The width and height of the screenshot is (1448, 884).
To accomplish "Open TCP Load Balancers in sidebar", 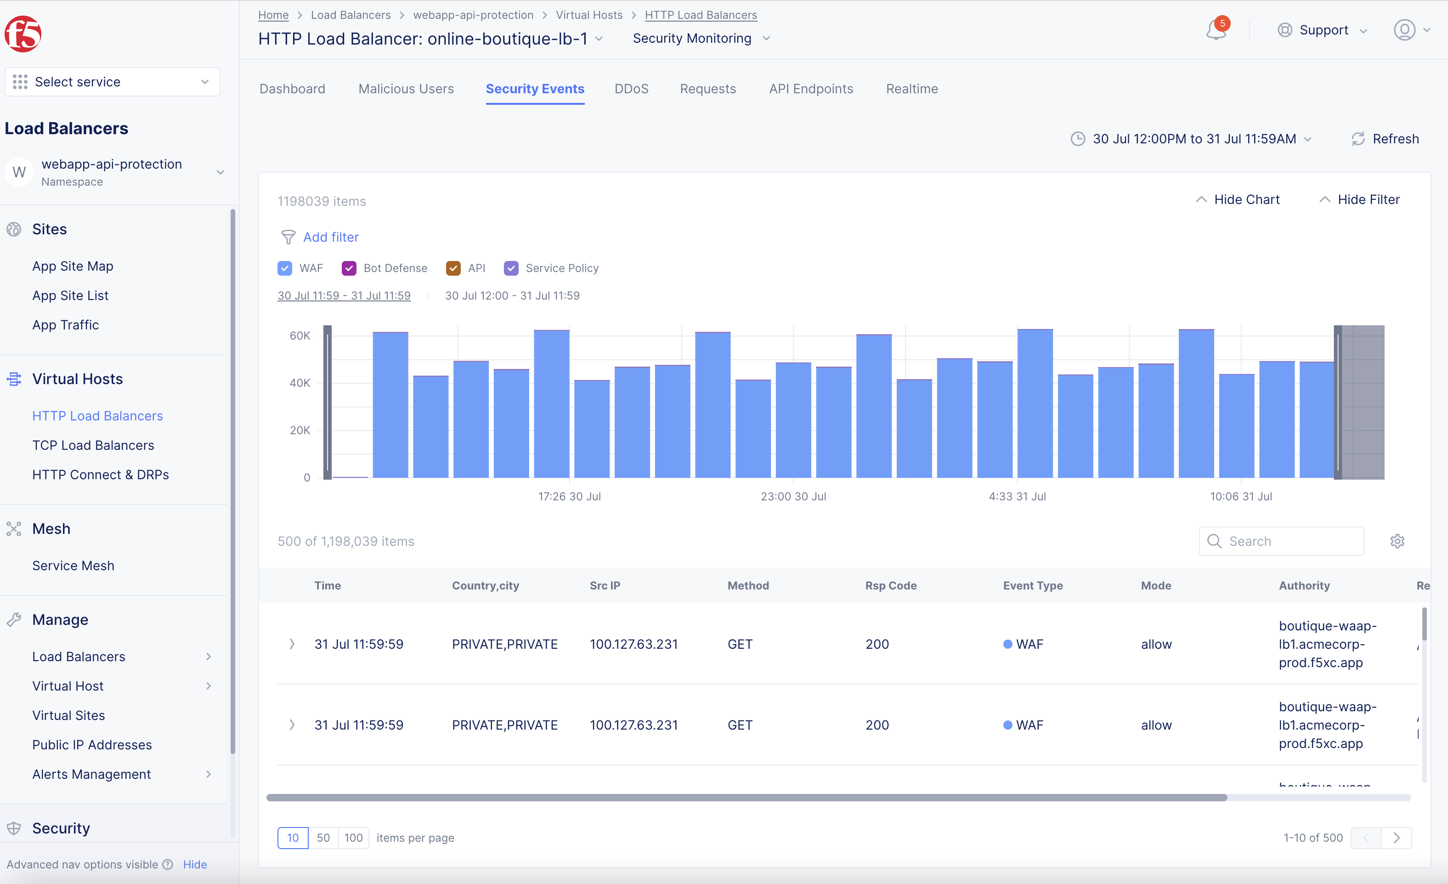I will point(93,446).
